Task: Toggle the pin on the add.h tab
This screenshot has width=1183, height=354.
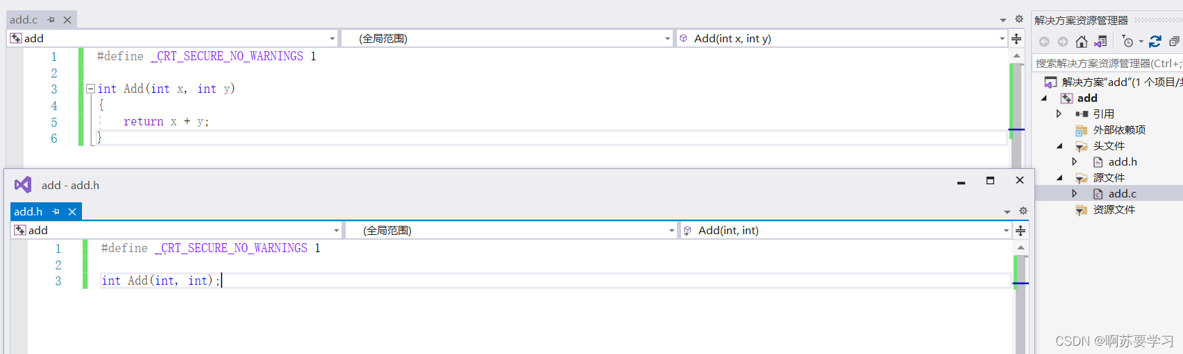Action: (56, 212)
